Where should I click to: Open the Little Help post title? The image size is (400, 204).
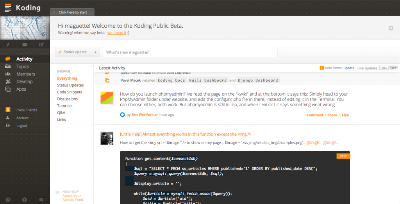[186, 134]
